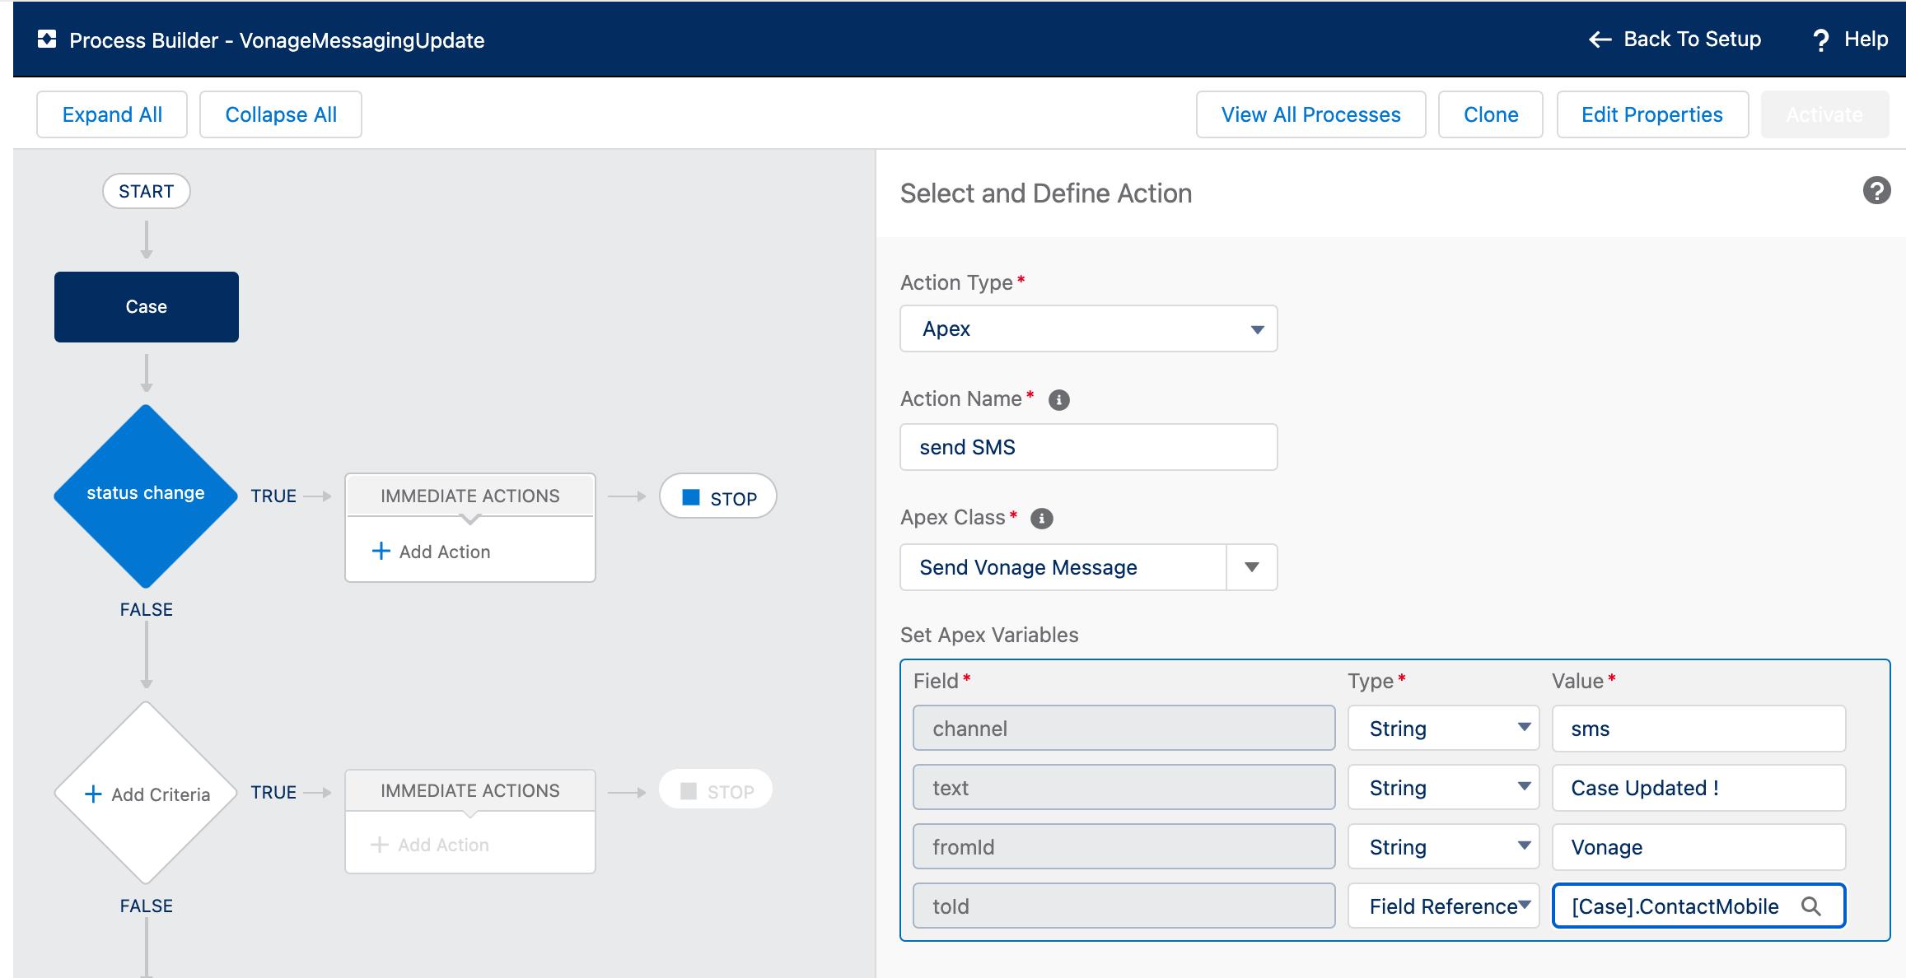Click the 'fromId' field name box

[x=1124, y=846]
